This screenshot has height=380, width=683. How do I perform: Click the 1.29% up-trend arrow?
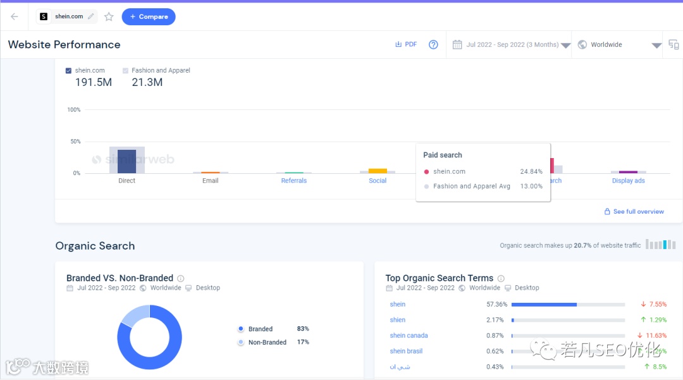(643, 320)
